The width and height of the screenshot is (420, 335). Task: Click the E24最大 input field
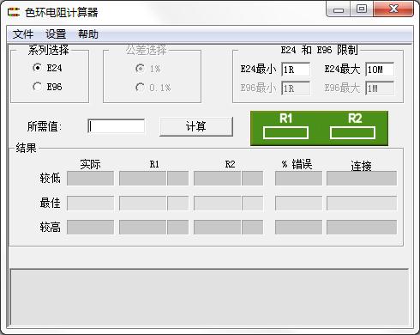point(380,70)
